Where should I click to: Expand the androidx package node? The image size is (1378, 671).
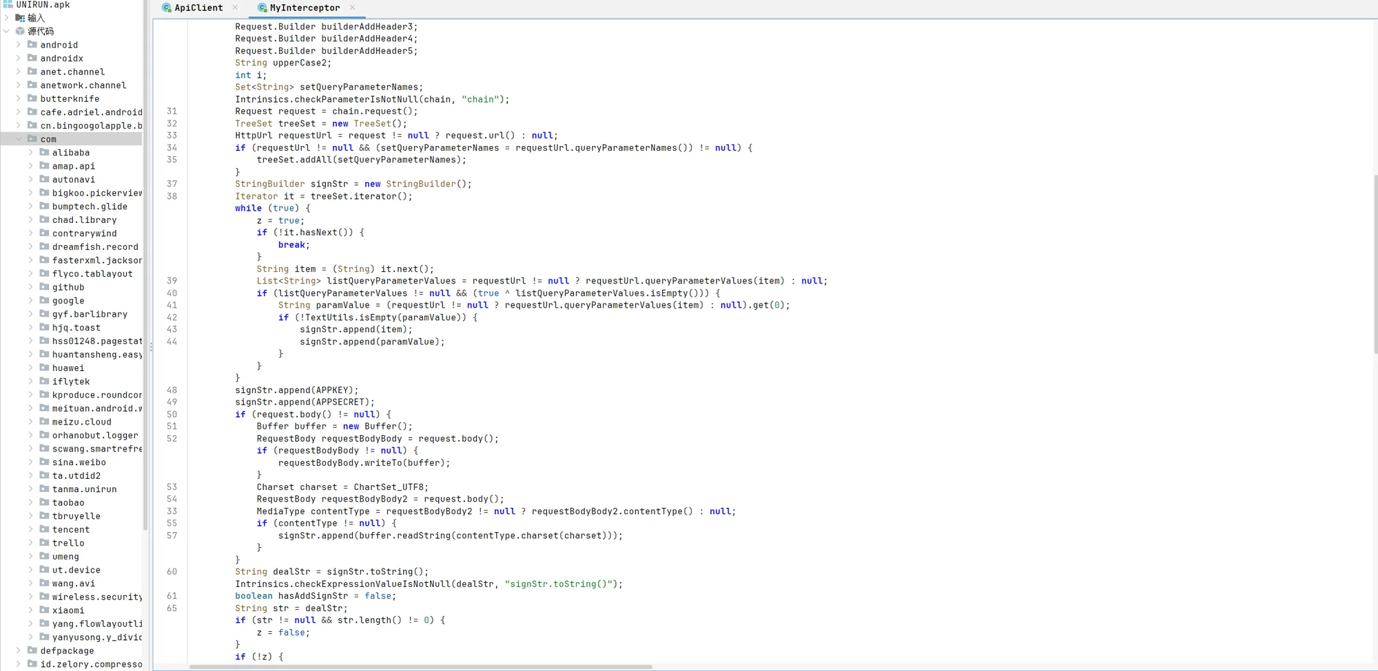[x=19, y=58]
